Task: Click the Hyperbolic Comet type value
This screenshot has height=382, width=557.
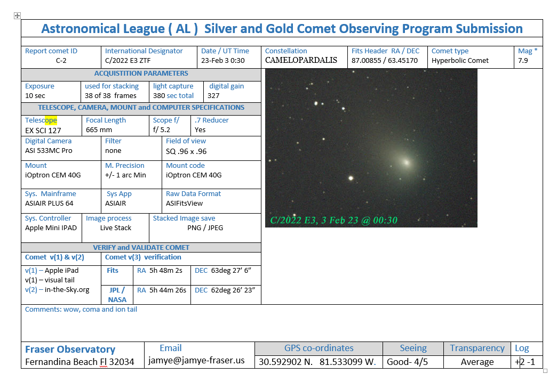Action: [x=460, y=61]
